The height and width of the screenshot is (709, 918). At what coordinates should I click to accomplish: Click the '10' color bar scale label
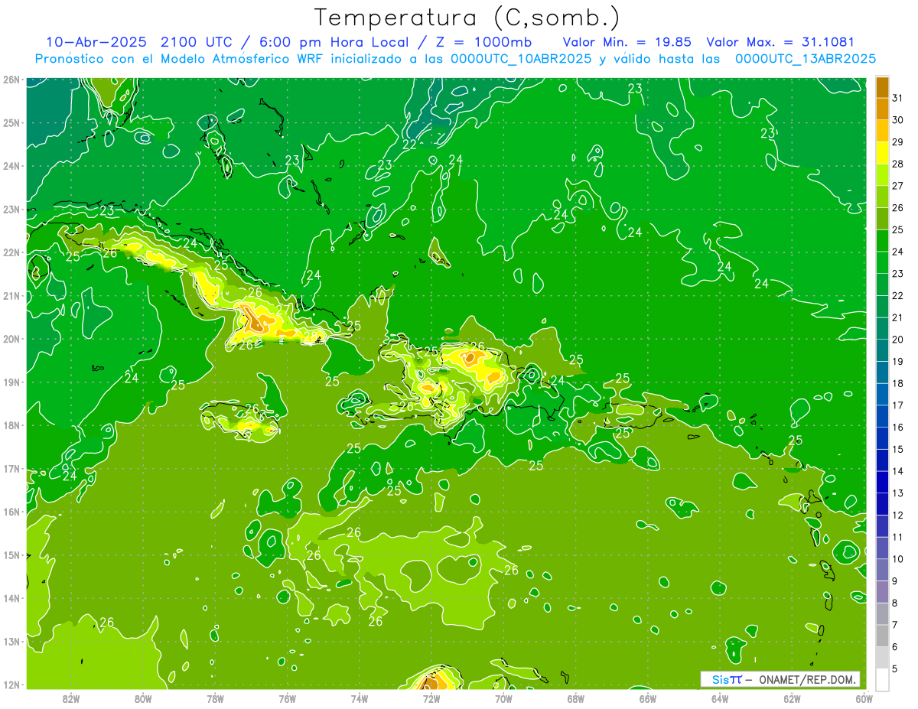coord(897,559)
